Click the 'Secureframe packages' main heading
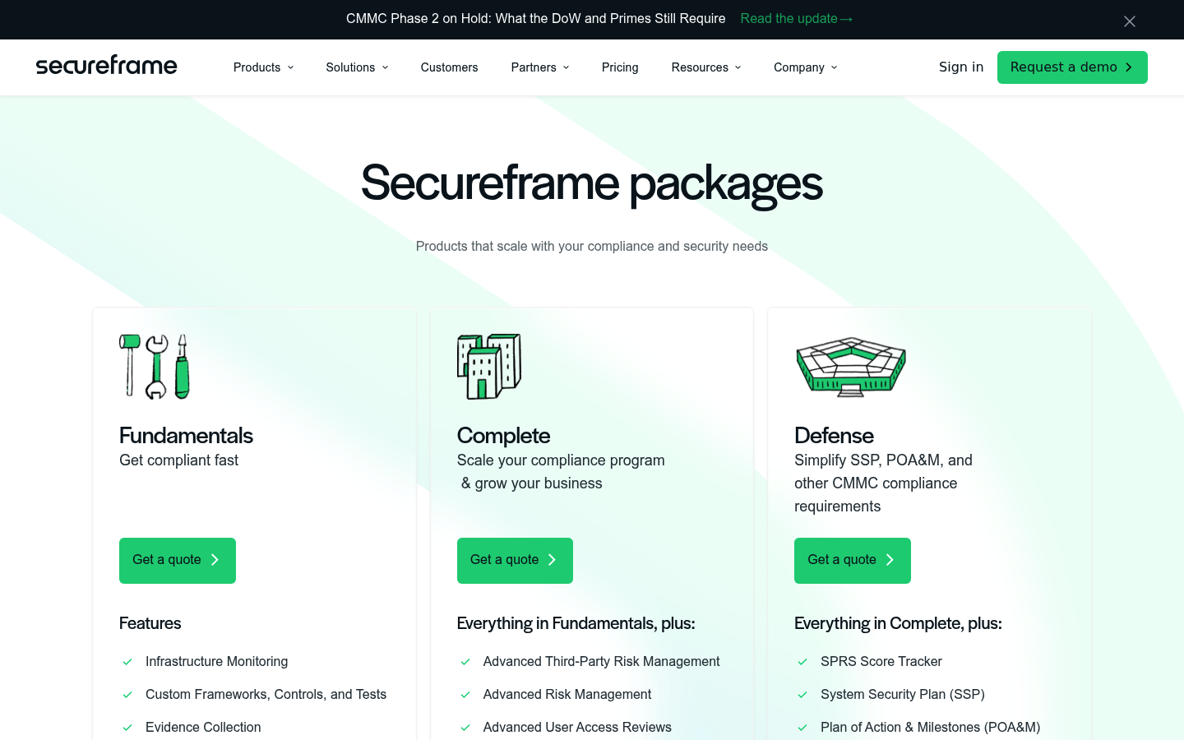Viewport: 1184px width, 740px height. click(592, 183)
